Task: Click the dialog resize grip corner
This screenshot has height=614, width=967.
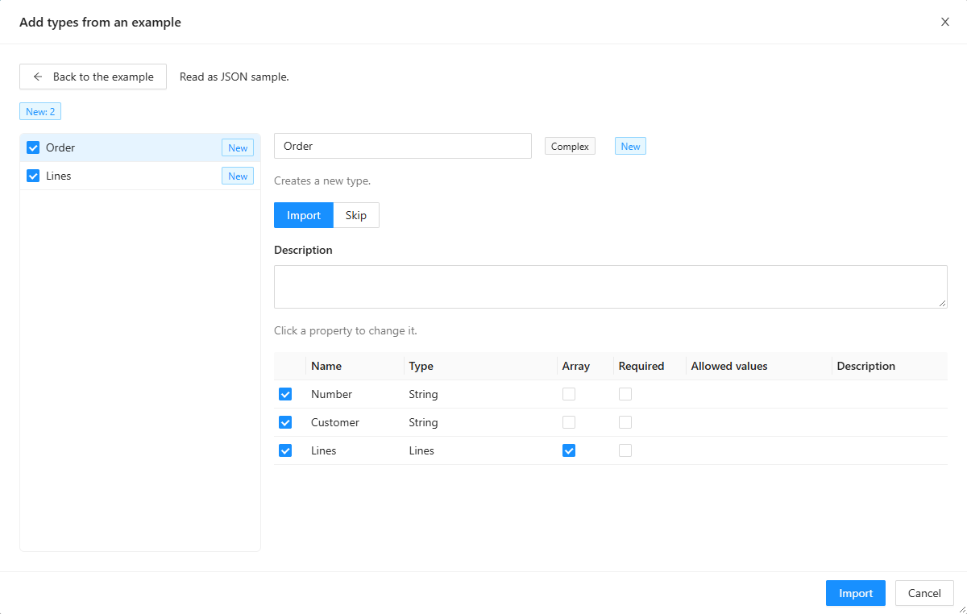Action: [961, 608]
